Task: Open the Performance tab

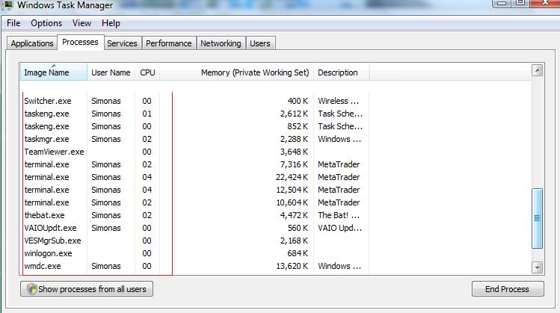Action: coord(168,43)
